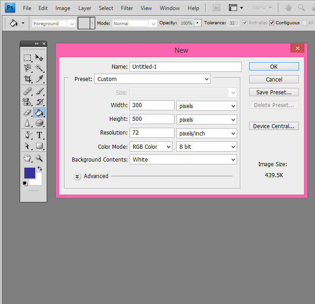Select the Lasso tool
Screen dimensions: 315x304
(x=27, y=68)
